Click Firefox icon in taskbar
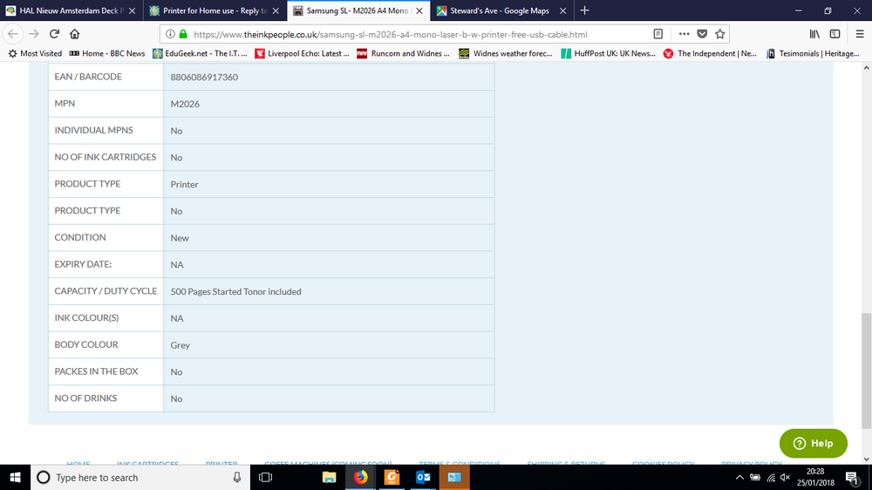 coord(360,477)
